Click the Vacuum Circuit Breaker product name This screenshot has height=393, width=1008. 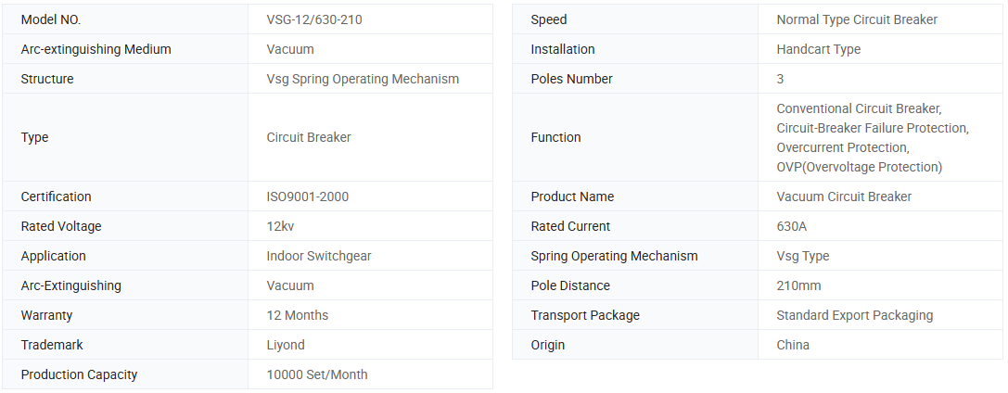pos(844,196)
